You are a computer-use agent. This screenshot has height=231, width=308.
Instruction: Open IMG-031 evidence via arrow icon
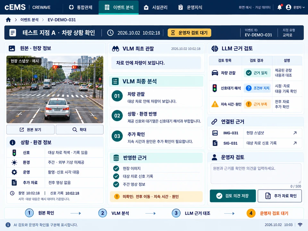click(295, 133)
